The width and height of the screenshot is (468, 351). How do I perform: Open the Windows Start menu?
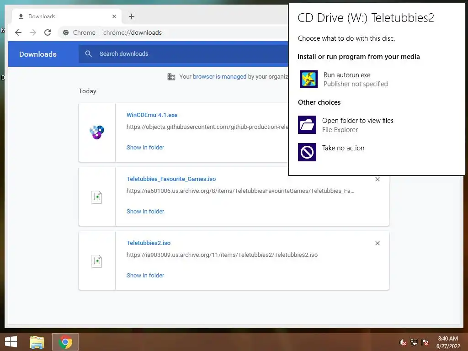pos(11,342)
